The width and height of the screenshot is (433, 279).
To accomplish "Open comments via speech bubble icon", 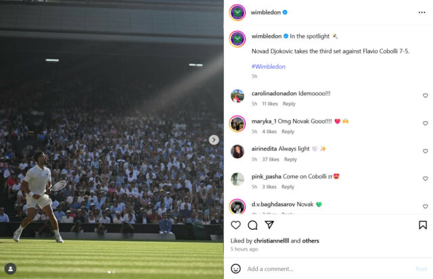I will pyautogui.click(x=252, y=225).
